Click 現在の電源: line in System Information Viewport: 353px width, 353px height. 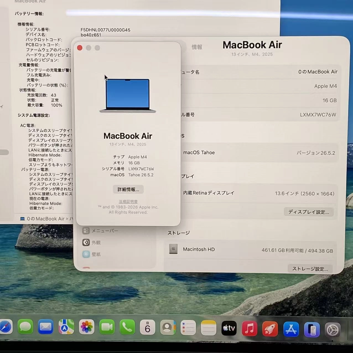[39, 199]
